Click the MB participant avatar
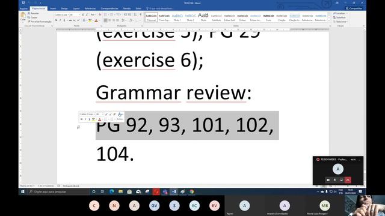Viewport: 385px width, 216px height. pyautogui.click(x=325, y=206)
